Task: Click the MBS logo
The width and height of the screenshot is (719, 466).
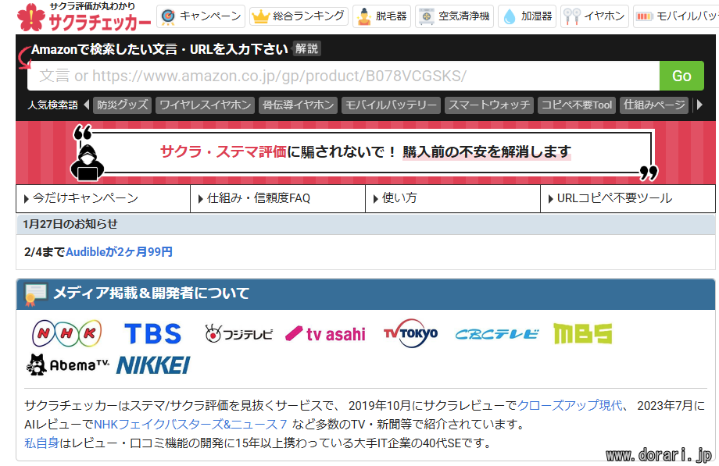Action: (583, 333)
